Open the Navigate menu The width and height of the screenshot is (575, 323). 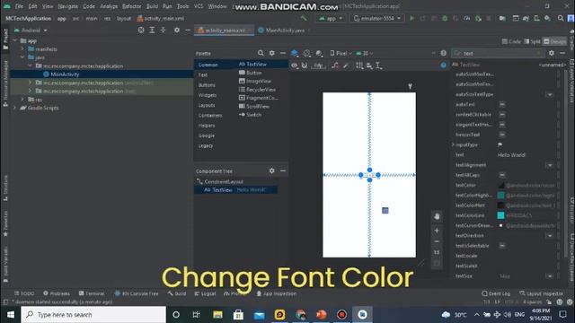(x=68, y=6)
